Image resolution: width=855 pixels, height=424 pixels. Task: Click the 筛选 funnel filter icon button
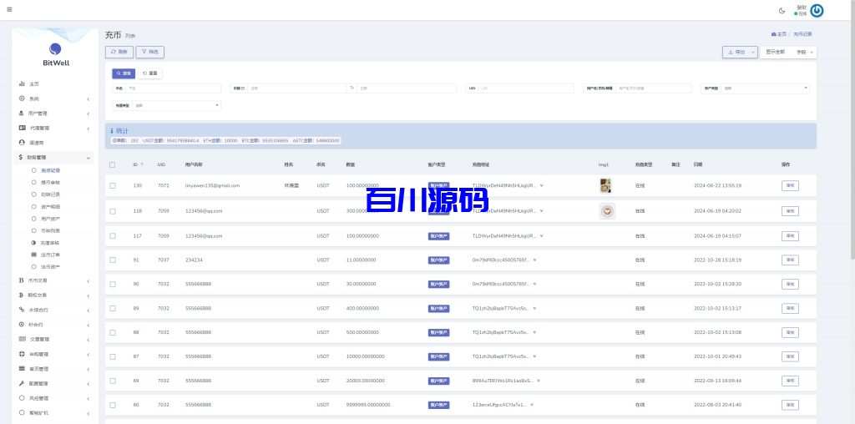pyautogui.click(x=150, y=52)
